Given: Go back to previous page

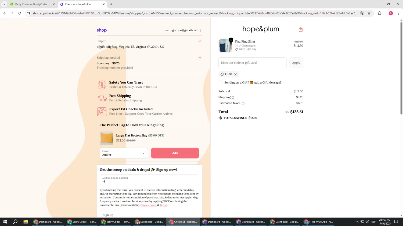Looking at the screenshot, I should click(x=5, y=13).
